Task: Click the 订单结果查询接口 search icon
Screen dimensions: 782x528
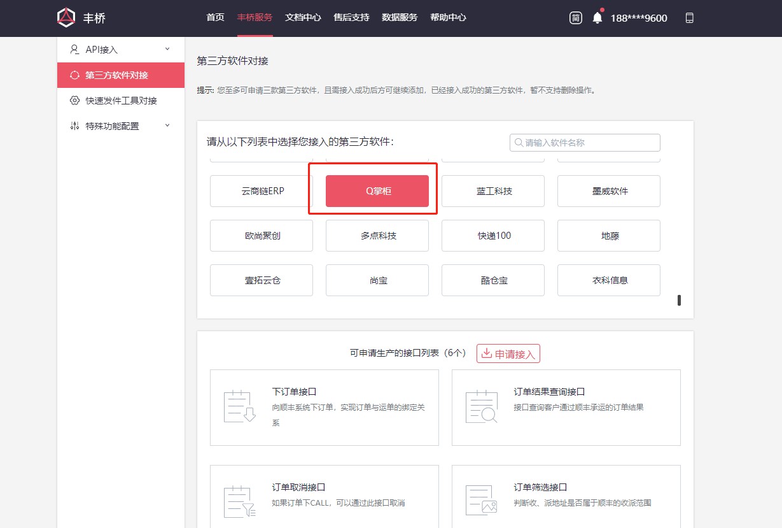Action: pos(481,406)
